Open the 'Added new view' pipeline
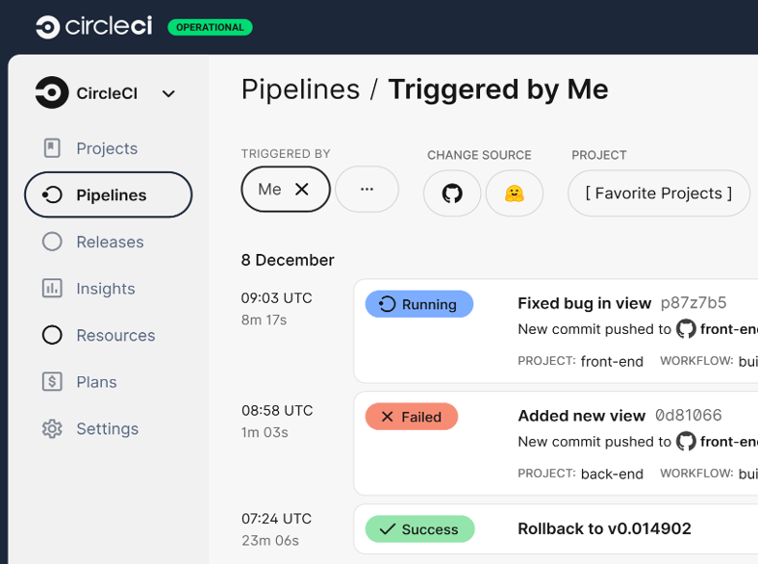The height and width of the screenshot is (564, 758). coord(581,416)
